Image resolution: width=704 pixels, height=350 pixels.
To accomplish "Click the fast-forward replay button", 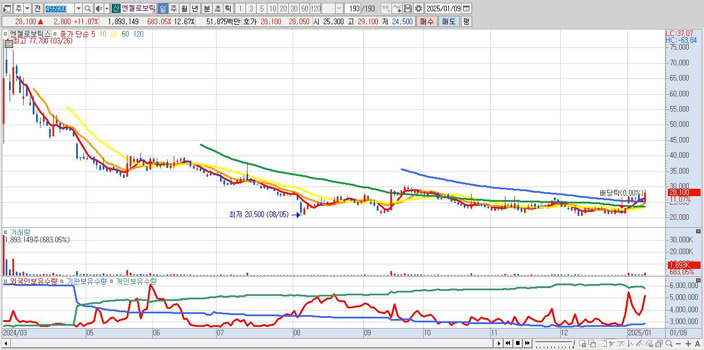I will (x=527, y=343).
